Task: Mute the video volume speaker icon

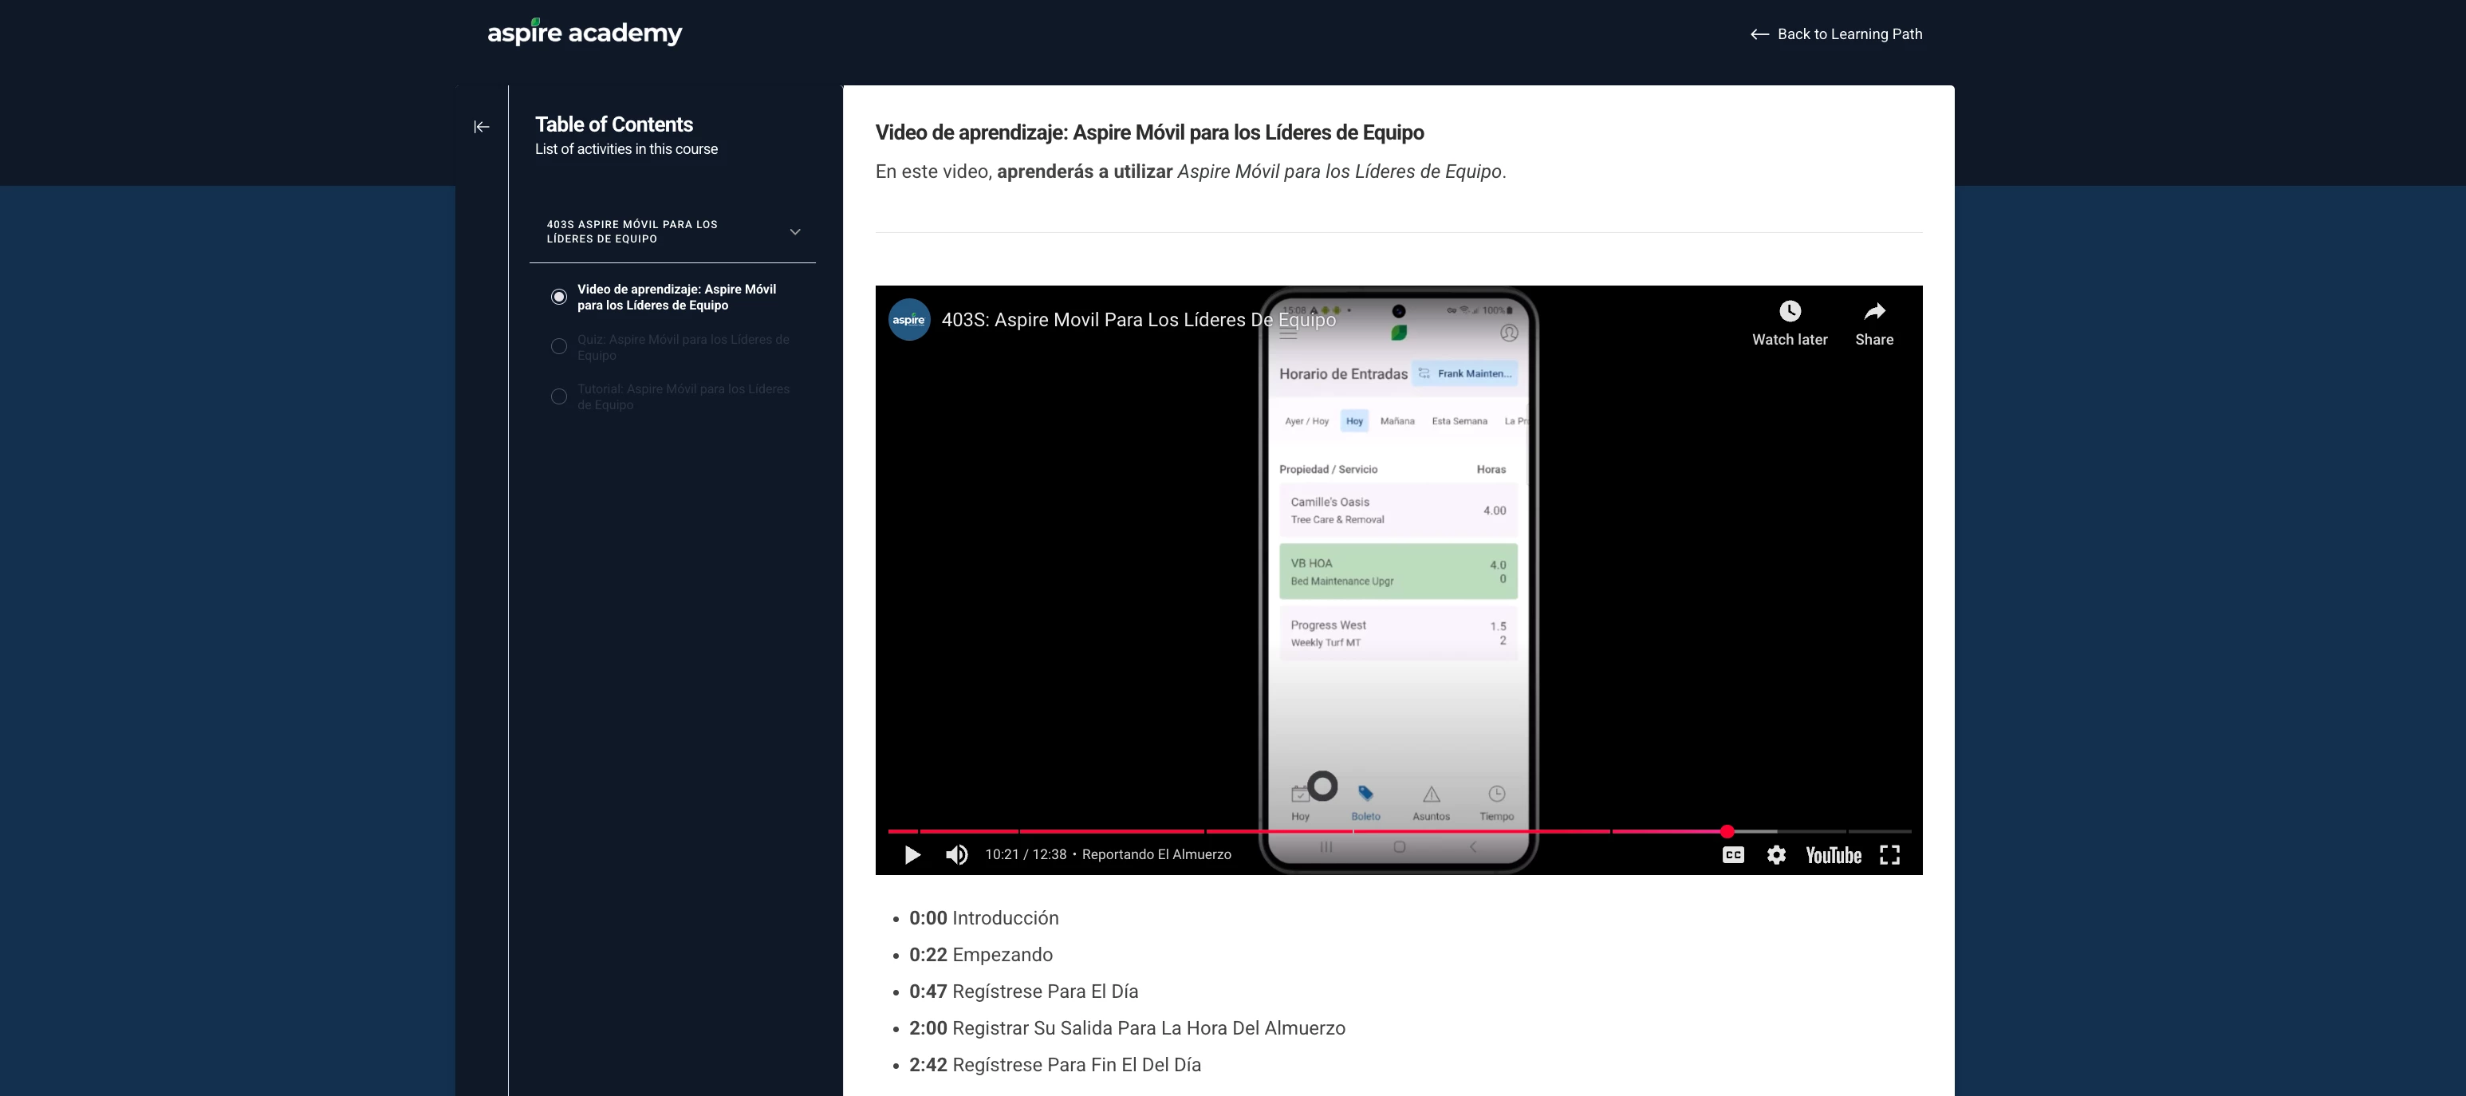Action: pos(956,855)
